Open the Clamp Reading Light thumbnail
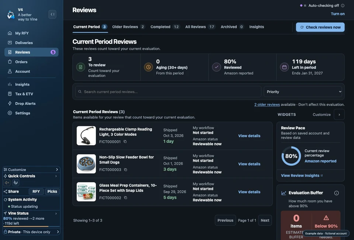 86,136
